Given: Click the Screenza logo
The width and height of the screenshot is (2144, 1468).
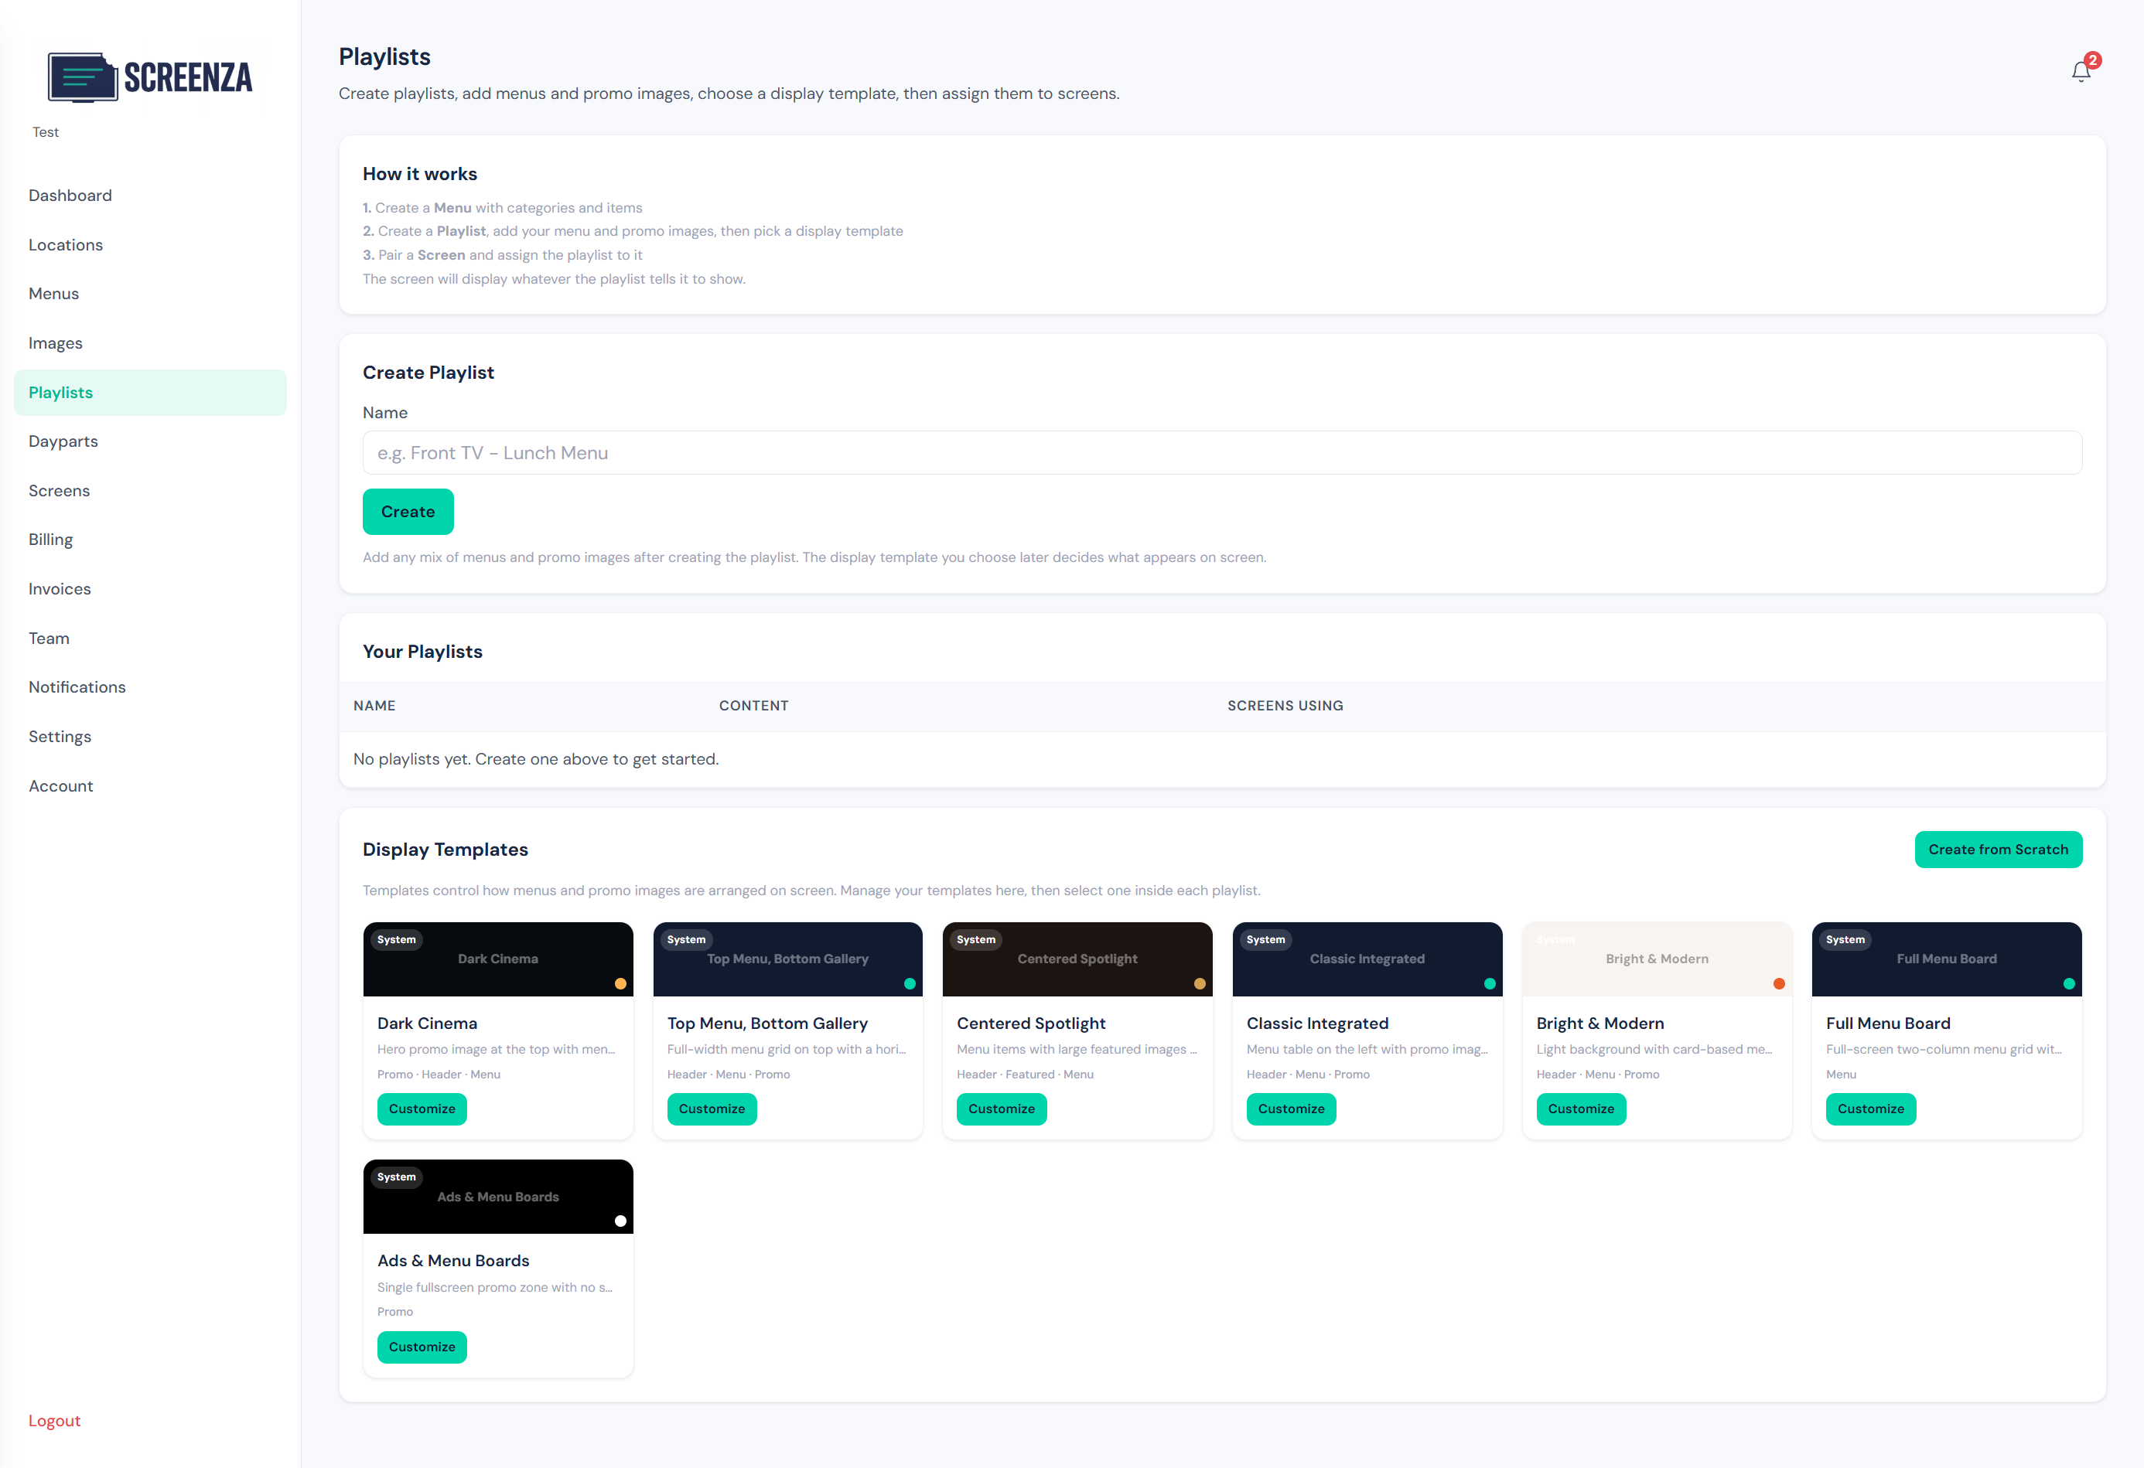Looking at the screenshot, I should pos(149,77).
